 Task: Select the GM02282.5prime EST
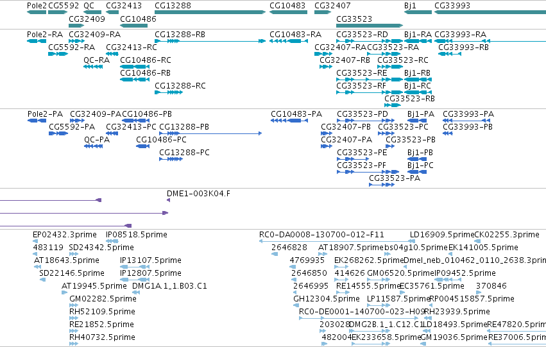[74, 305]
